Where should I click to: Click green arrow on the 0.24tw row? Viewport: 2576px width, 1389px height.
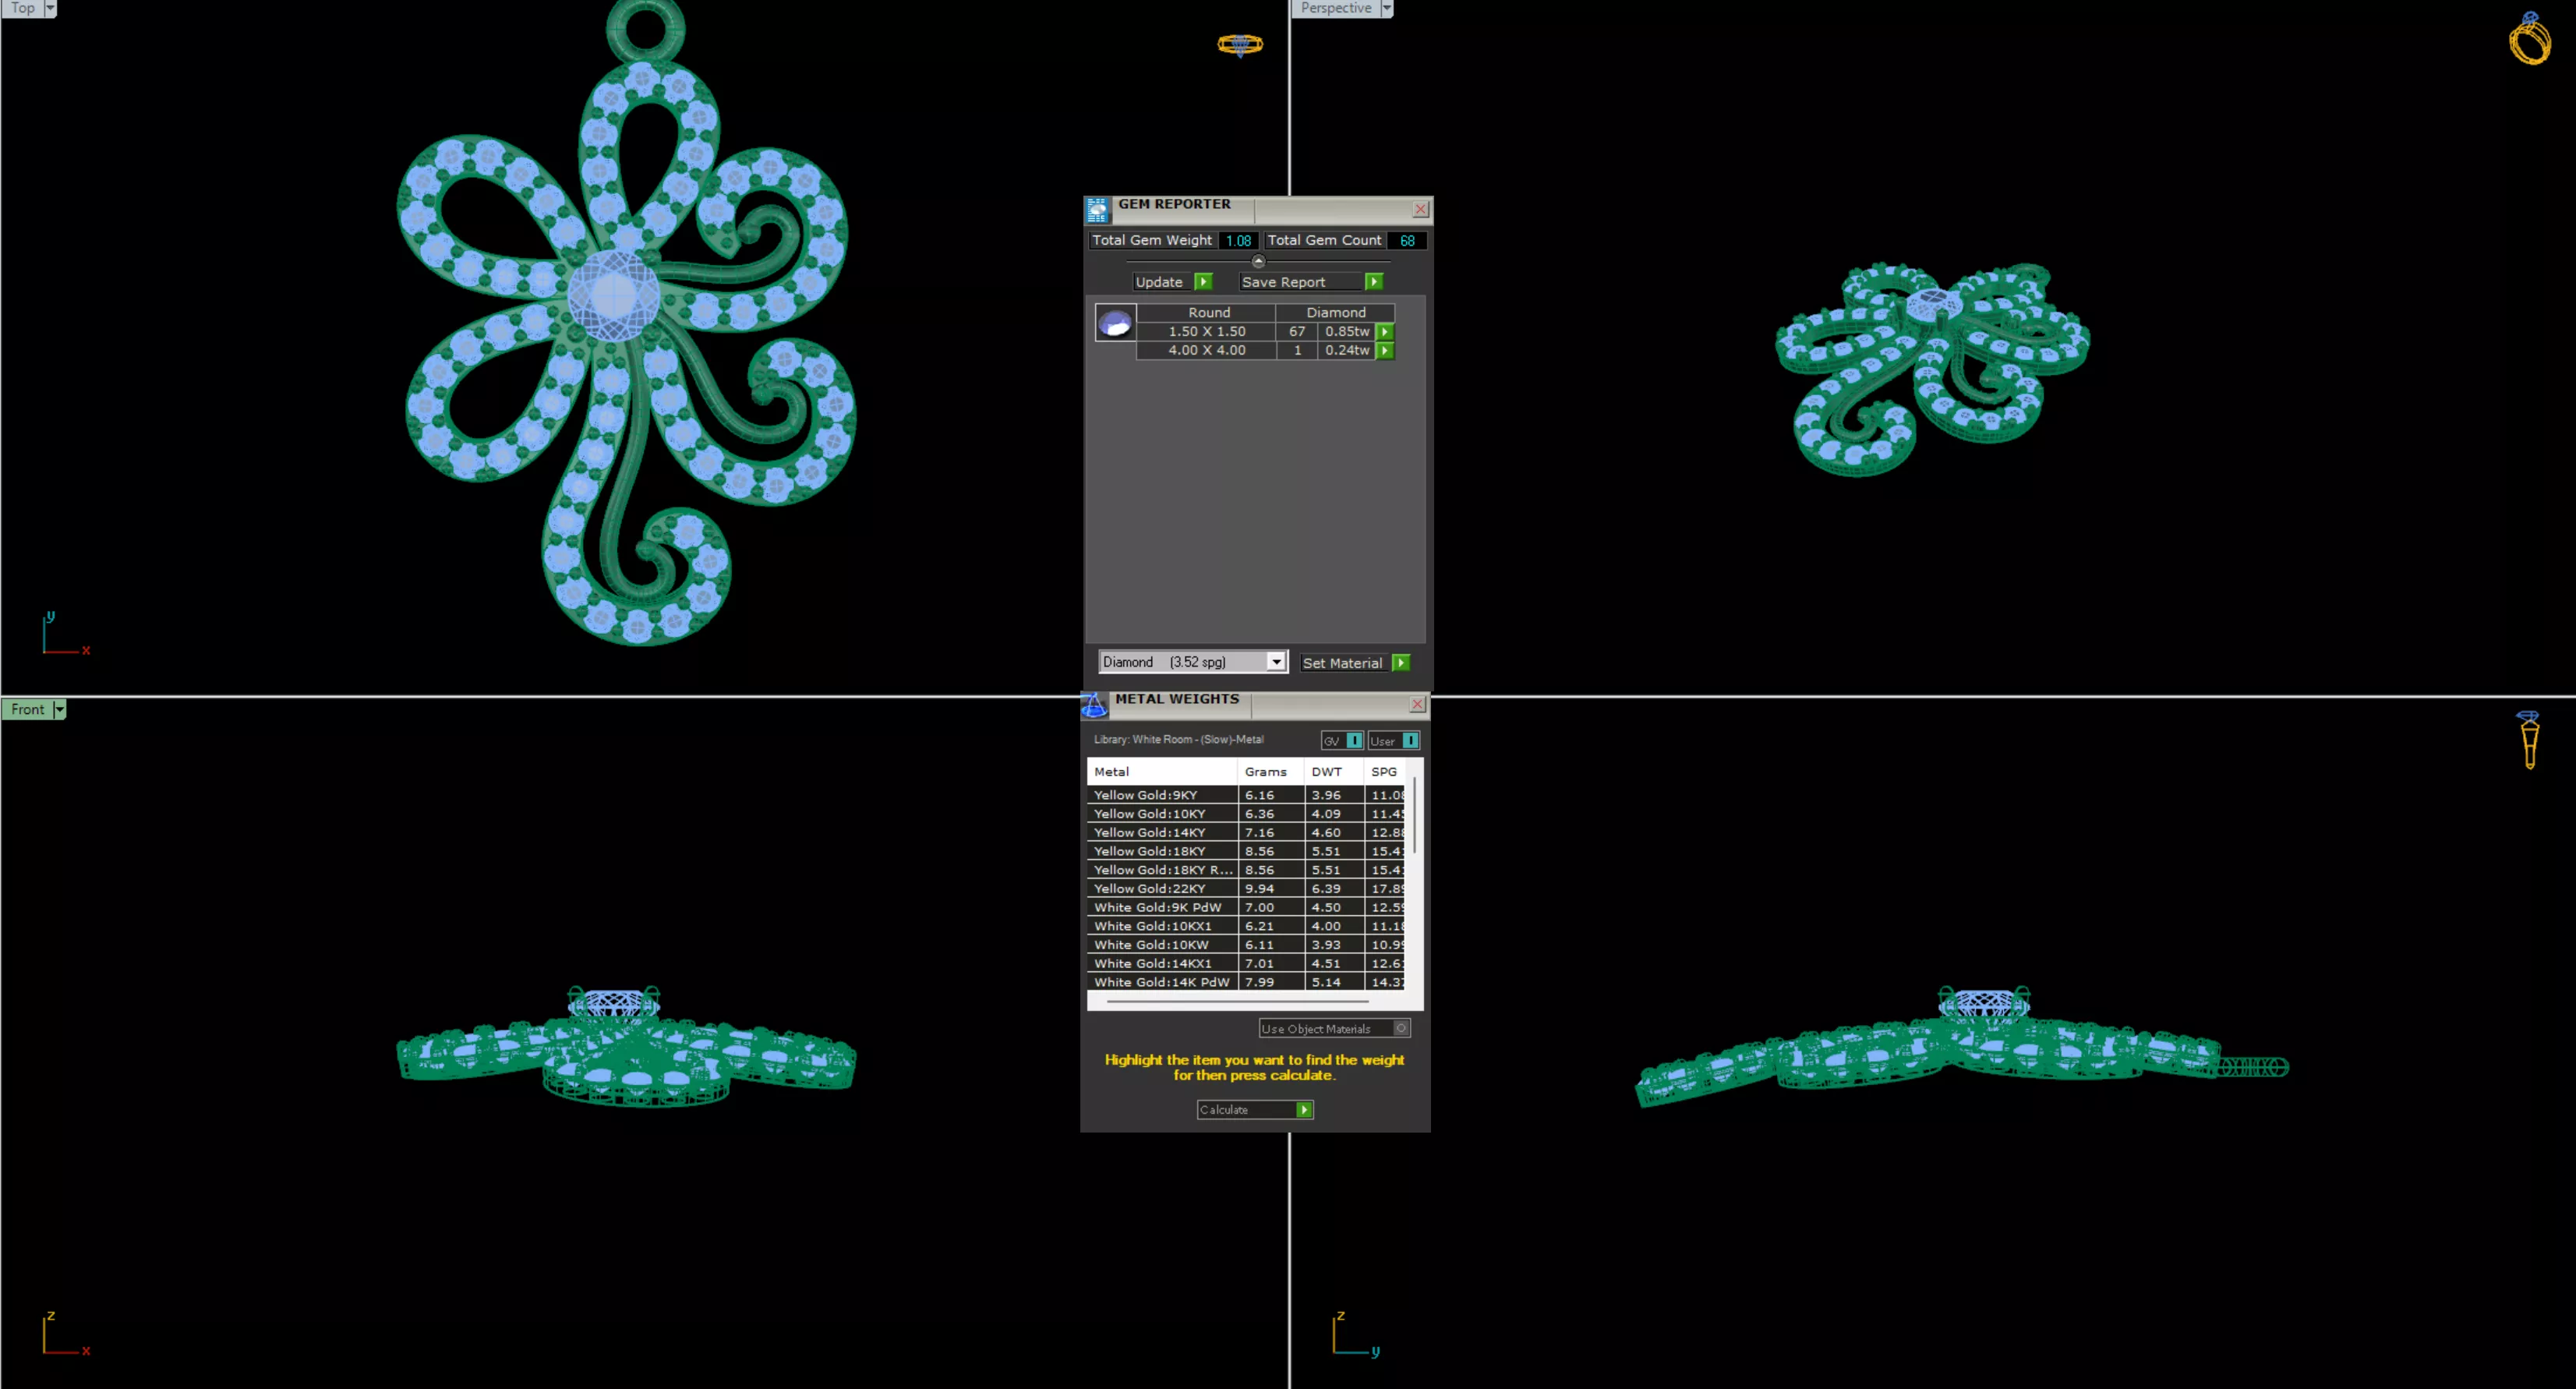pyautogui.click(x=1385, y=350)
